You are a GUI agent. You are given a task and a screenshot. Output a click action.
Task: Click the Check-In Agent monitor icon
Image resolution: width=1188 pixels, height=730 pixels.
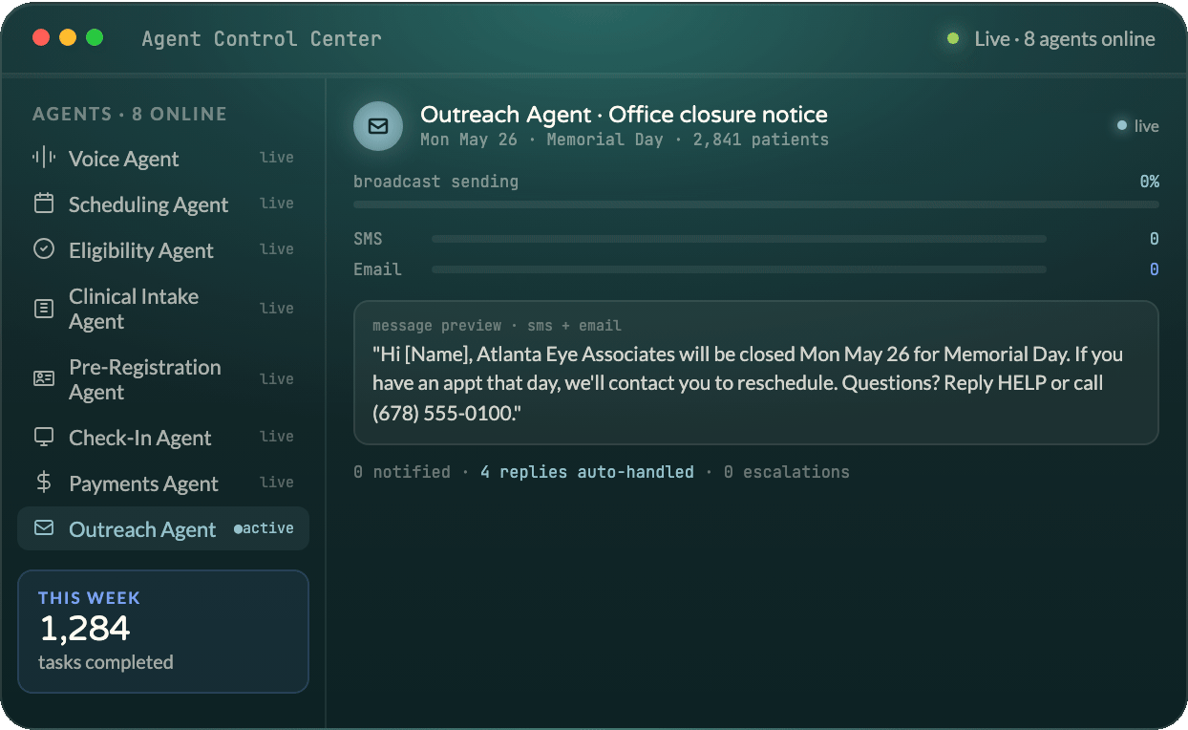pyautogui.click(x=44, y=437)
